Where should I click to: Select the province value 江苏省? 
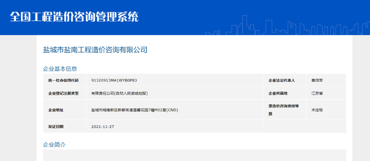pos(317,93)
